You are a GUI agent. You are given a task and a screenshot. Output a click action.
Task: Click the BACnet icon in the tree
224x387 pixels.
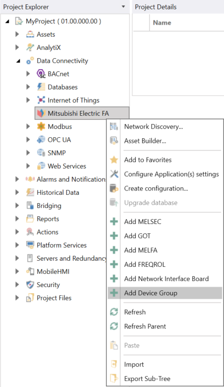(x=41, y=74)
